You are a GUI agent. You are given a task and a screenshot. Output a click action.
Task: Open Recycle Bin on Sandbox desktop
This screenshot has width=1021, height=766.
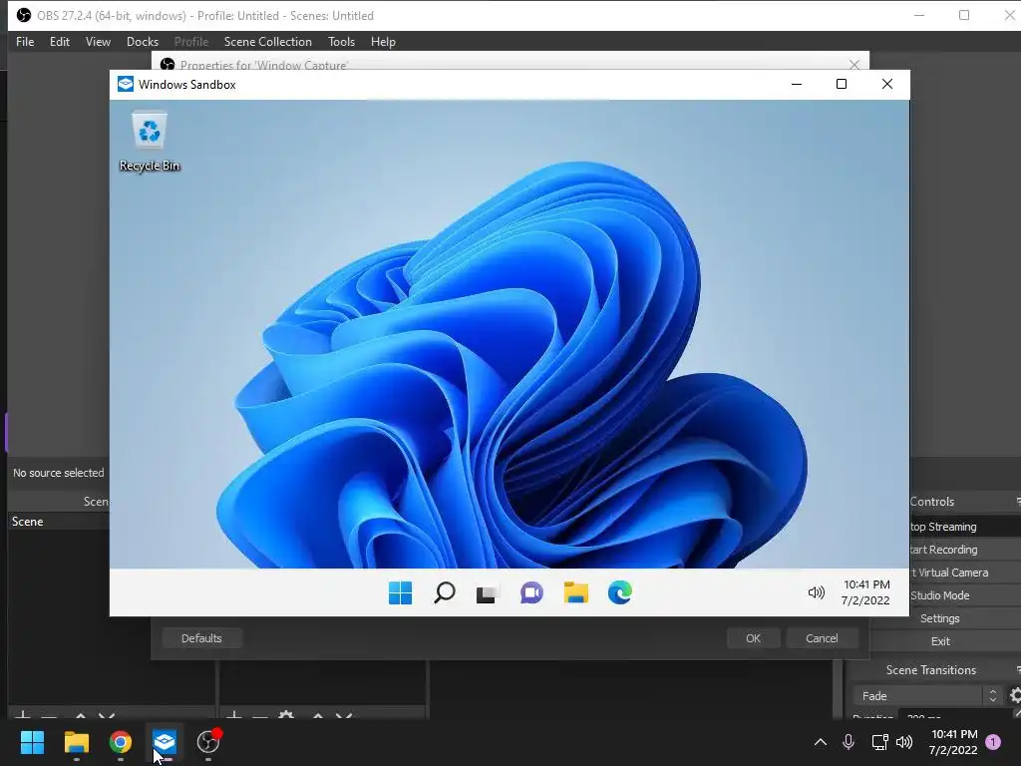pos(150,142)
